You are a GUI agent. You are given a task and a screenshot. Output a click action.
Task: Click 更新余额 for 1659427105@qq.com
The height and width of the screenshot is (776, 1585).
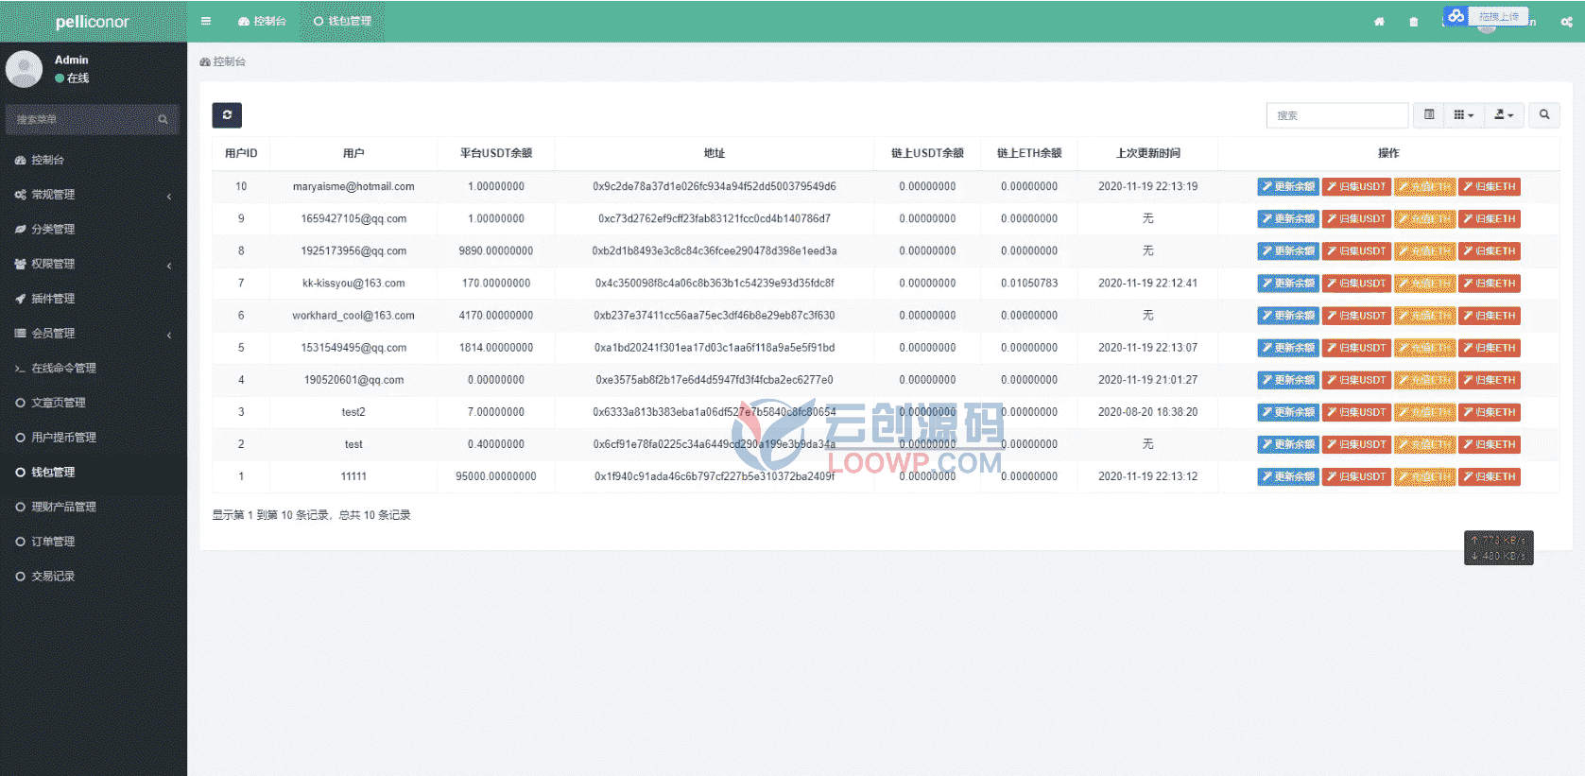1288,218
